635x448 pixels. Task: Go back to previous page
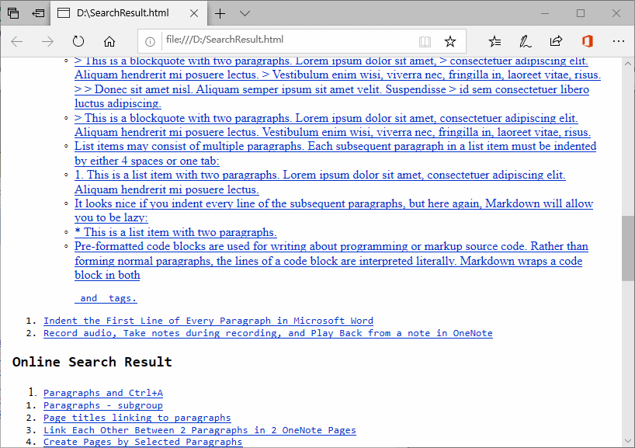click(x=16, y=41)
